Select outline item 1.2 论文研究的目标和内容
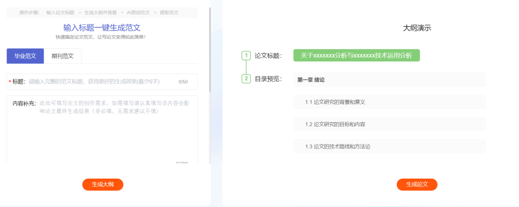Viewport: 519px width, 207px height. [x=389, y=124]
